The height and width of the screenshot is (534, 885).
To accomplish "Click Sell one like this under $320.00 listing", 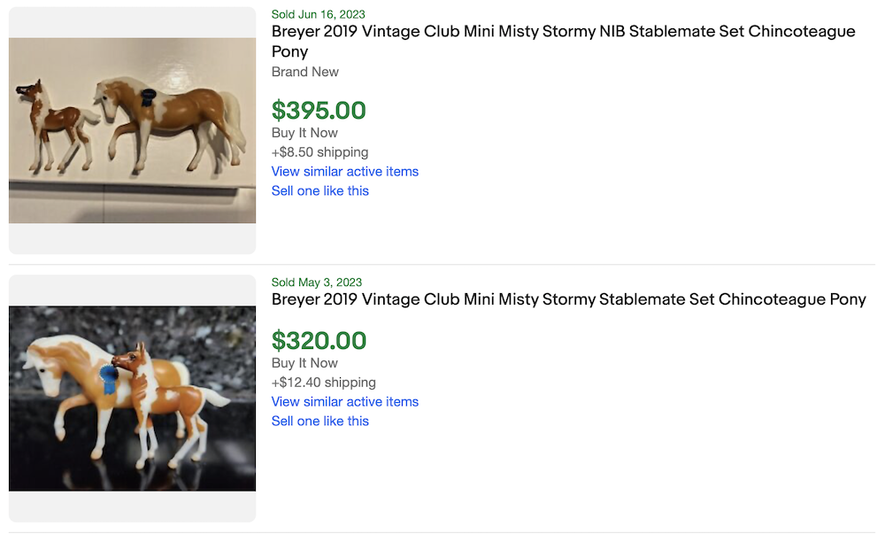I will 319,422.
